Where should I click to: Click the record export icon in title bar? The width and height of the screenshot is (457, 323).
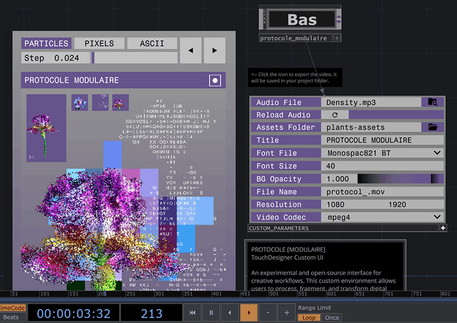point(215,81)
